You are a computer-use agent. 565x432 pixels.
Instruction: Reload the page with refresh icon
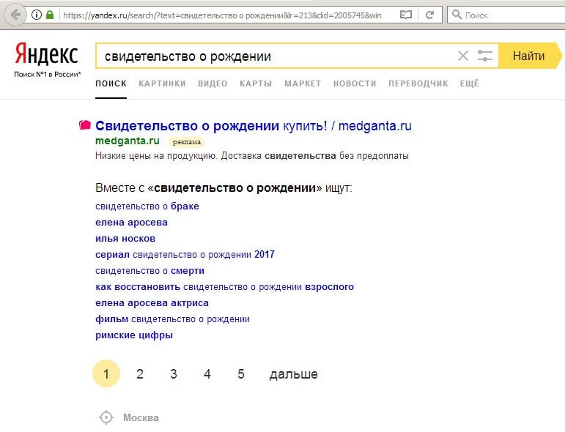[429, 15]
